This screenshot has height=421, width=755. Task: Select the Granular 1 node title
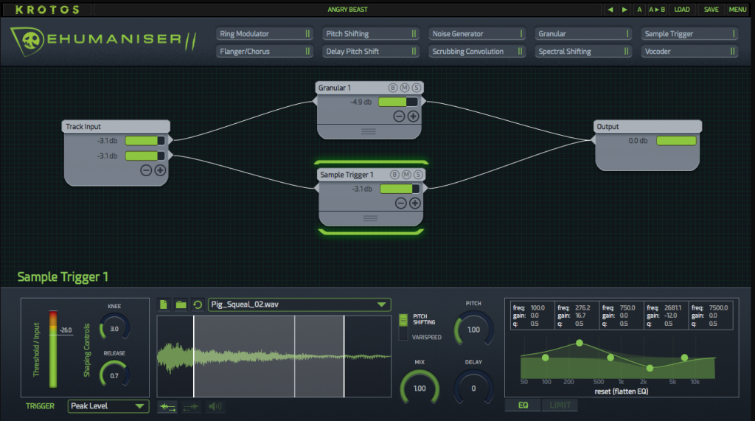click(x=335, y=88)
